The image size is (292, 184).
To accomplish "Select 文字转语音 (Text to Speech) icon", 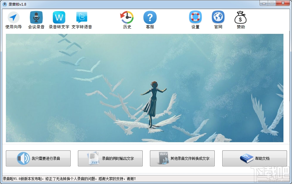I will pos(81,19).
